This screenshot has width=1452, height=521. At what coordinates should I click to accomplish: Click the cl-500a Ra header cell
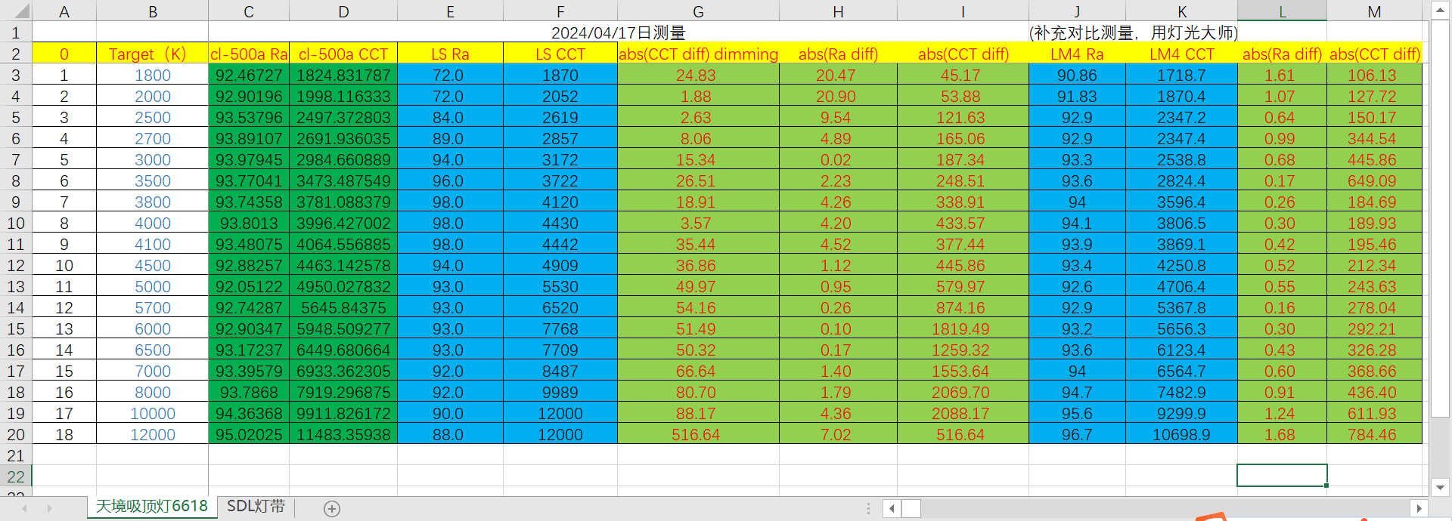coord(249,54)
